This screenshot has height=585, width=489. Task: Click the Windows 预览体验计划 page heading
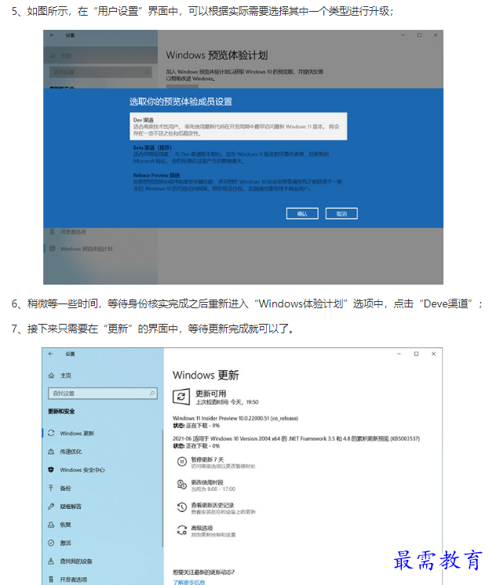pyautogui.click(x=217, y=55)
